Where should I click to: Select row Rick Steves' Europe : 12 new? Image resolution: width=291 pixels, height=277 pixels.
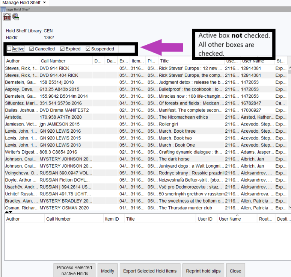click(x=146, y=68)
